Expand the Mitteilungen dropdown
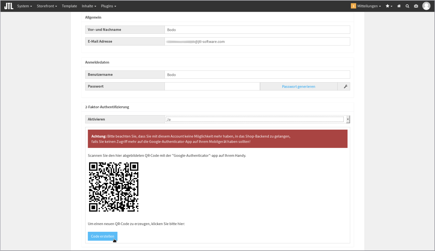 369,6
